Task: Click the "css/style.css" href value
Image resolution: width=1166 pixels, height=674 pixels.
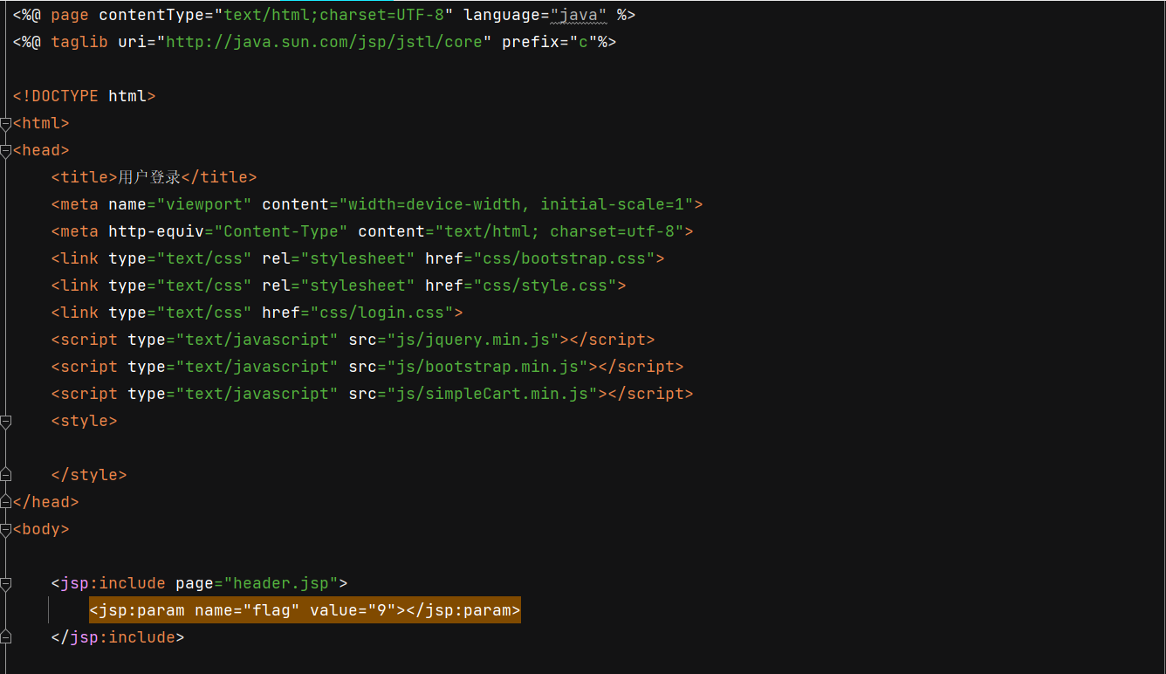Action: point(545,285)
